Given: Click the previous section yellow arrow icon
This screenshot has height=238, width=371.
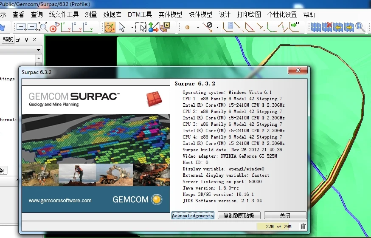Looking at the screenshot, I should [x=338, y=27].
